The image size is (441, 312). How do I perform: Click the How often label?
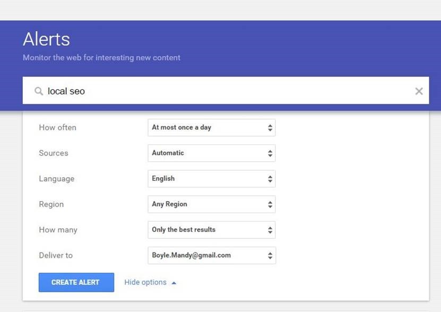(57, 127)
